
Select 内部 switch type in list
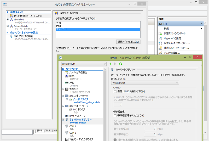[98, 26]
